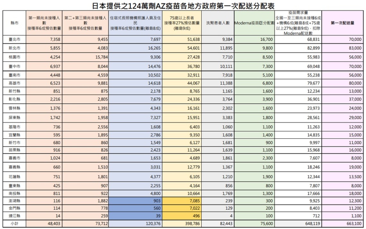The width and height of the screenshot is (366, 229).
Task: Select the 桃園市 row label
Action: tap(14, 57)
